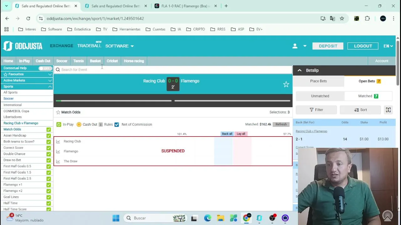Click the browser address bar URL
Image resolution: width=401 pixels, height=225 pixels.
[x=95, y=18]
